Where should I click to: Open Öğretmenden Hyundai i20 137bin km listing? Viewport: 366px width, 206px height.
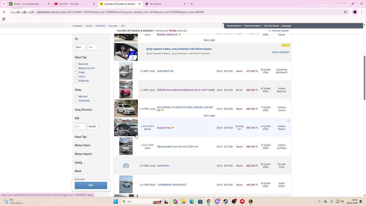[178, 146]
